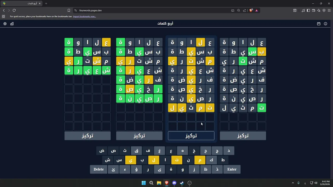Tap the ق key on the keyboard

136,151
